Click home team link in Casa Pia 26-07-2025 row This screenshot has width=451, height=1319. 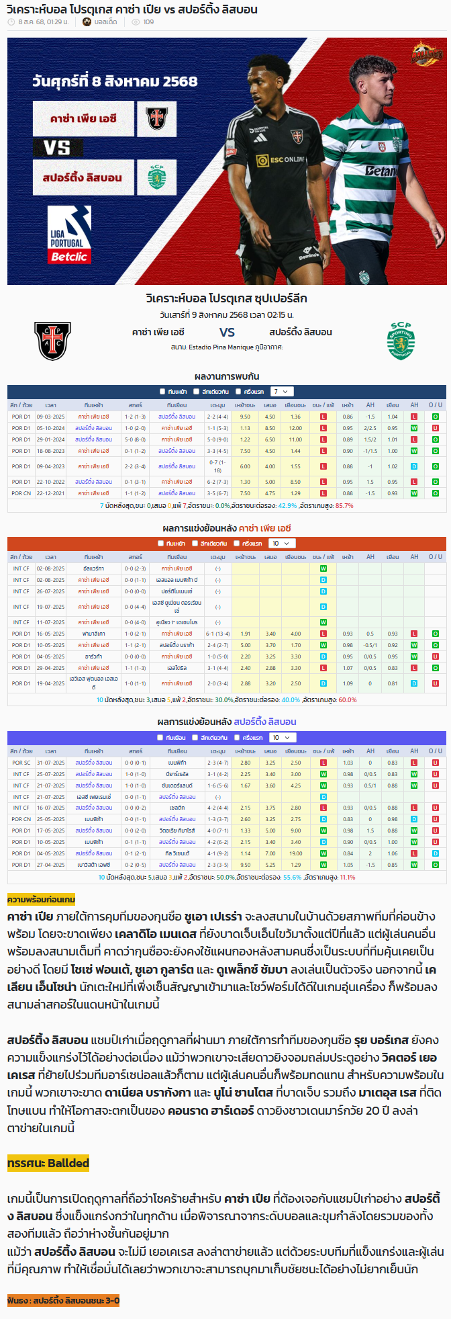(93, 591)
